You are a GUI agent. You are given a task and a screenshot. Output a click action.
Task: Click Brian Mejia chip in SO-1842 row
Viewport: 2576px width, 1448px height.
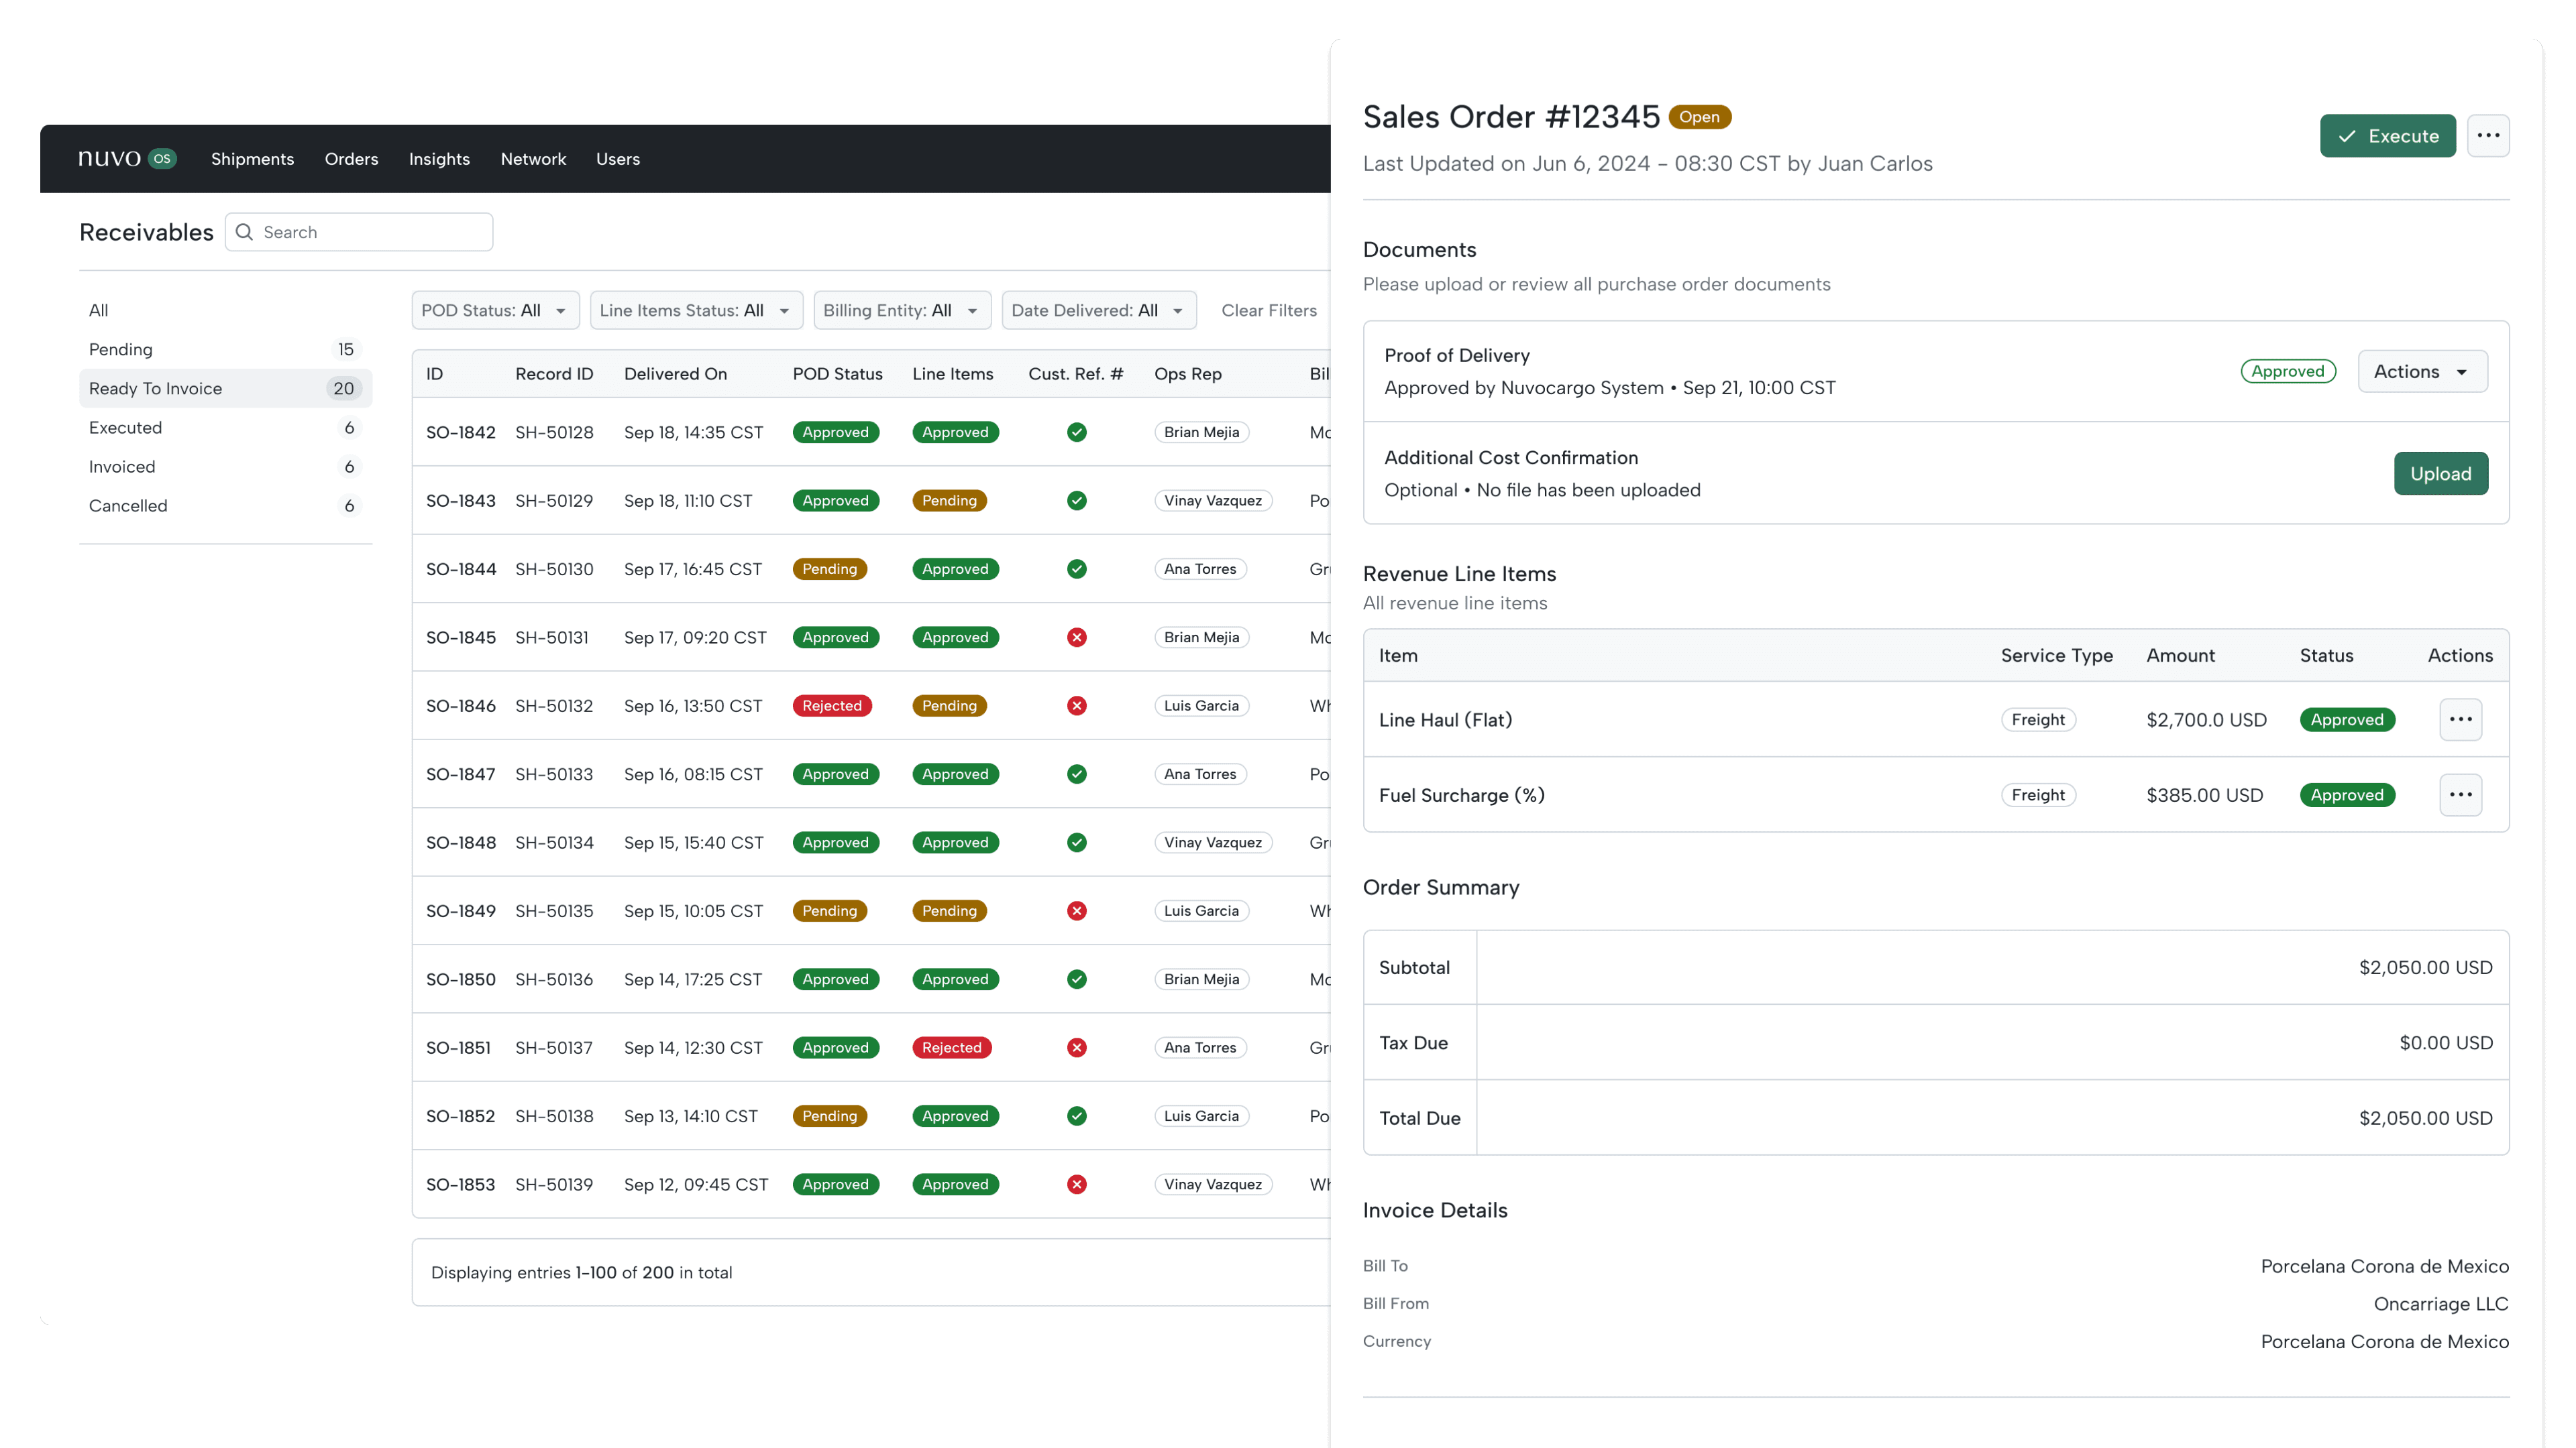coord(1201,432)
